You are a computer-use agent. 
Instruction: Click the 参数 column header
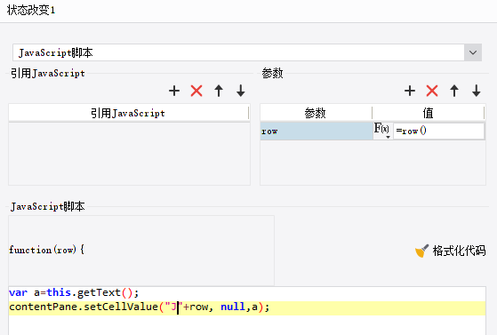coord(316,113)
